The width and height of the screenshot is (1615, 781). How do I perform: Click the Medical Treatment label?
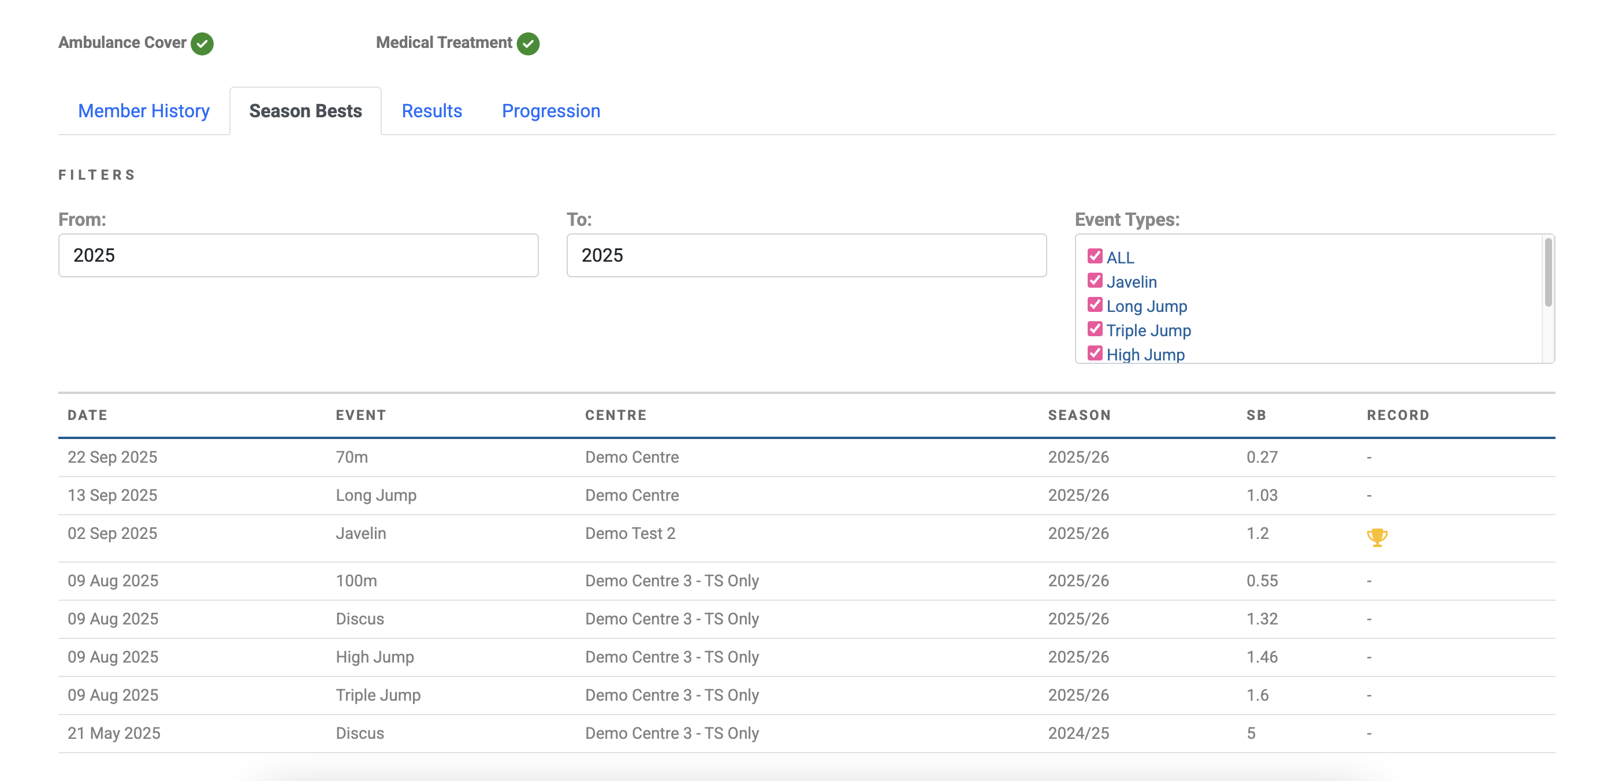[x=444, y=43]
